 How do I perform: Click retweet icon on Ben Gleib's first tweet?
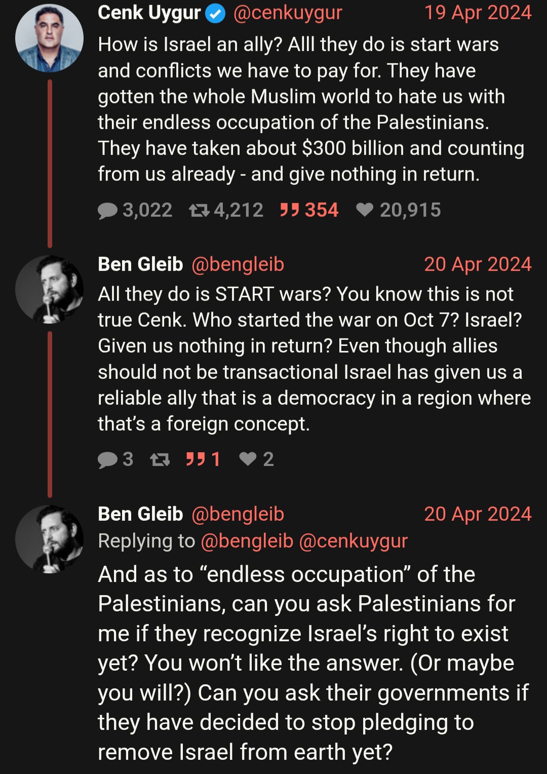[x=160, y=459]
